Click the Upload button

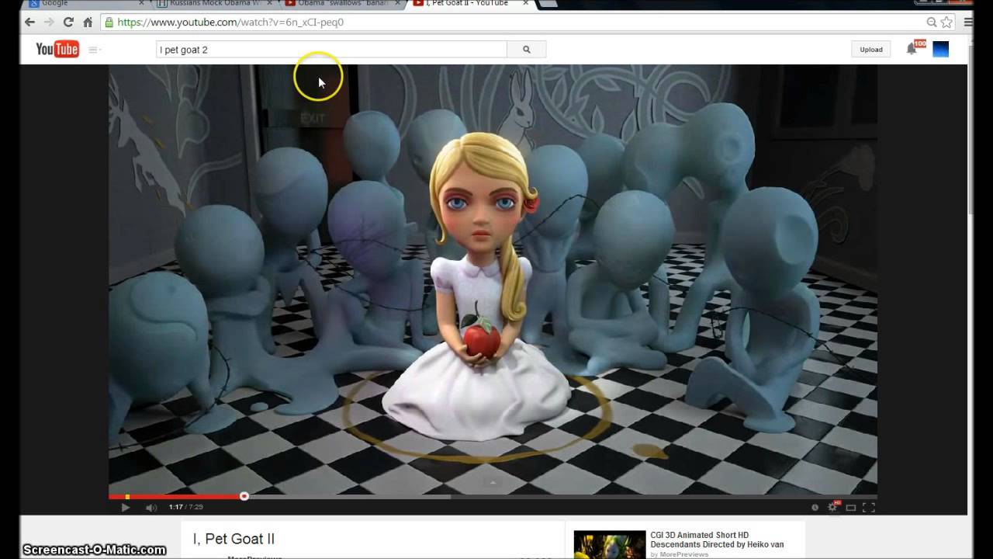click(x=871, y=50)
